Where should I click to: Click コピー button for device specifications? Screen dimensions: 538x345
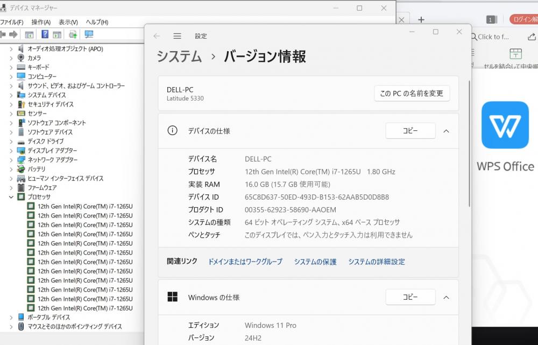[x=410, y=131]
